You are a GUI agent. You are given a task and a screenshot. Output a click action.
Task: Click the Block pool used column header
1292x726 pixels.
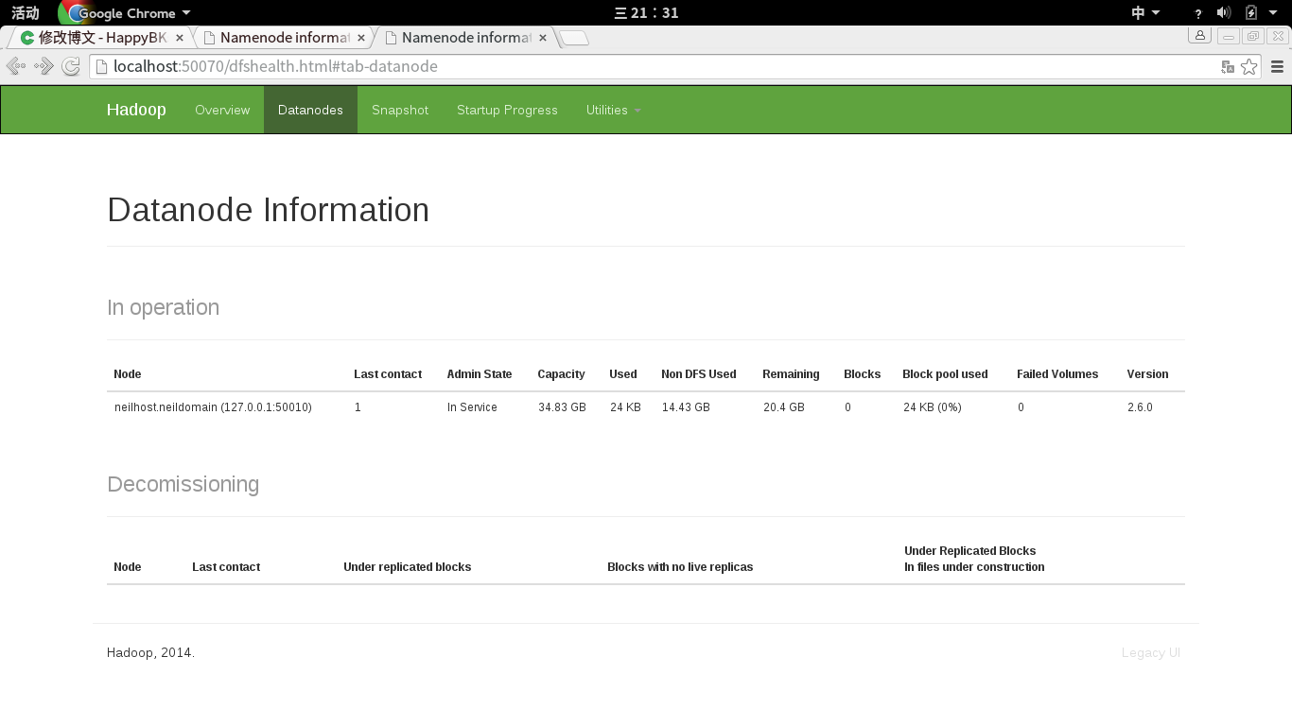[x=945, y=374]
